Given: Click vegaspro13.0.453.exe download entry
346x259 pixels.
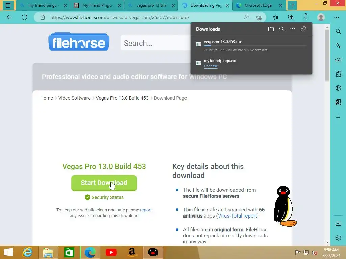Looking at the screenshot, I should pos(251,46).
